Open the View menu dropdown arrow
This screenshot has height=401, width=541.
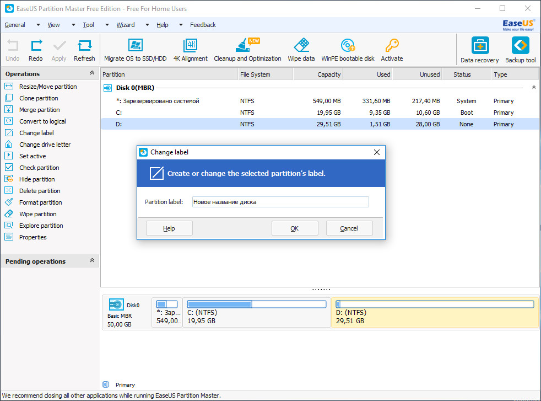(73, 25)
